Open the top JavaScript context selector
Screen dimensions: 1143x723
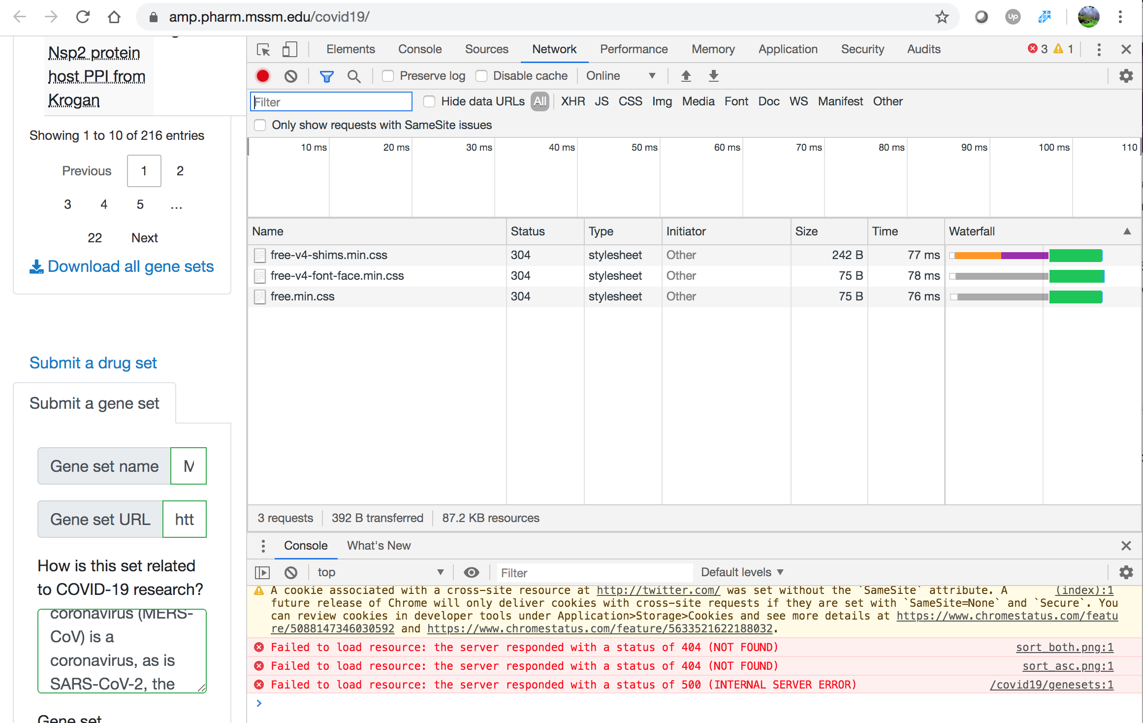click(x=380, y=572)
